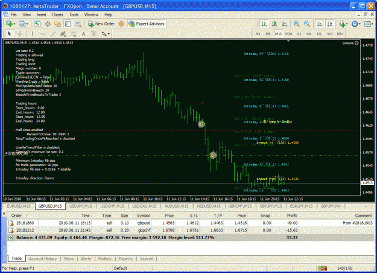Expand the new chart dropdown arrow
377x273 pixels.
click(14, 24)
